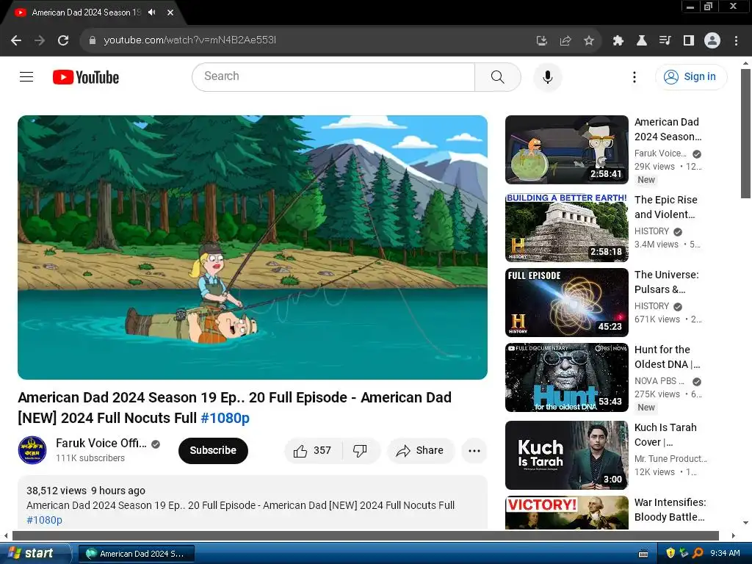The height and width of the screenshot is (564, 752).
Task: Open Faruk Voice Offi... channel name
Action: (101, 443)
